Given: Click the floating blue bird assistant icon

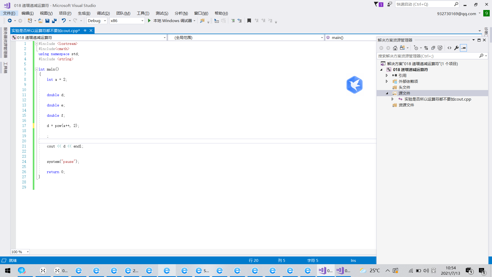Looking at the screenshot, I should click(x=354, y=85).
